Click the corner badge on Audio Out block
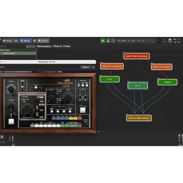Viewport: 183px width, 183px height. (x=127, y=115)
